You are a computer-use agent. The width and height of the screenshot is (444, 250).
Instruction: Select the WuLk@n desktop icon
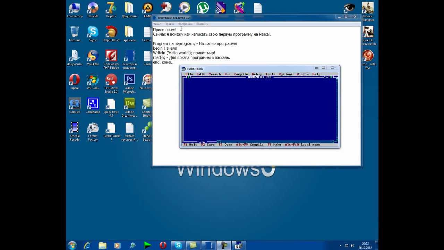pyautogui.click(x=93, y=58)
